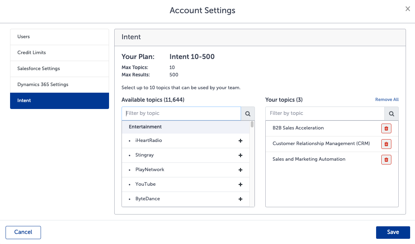Select the ByteDance topic name
The image size is (415, 244).
point(148,199)
